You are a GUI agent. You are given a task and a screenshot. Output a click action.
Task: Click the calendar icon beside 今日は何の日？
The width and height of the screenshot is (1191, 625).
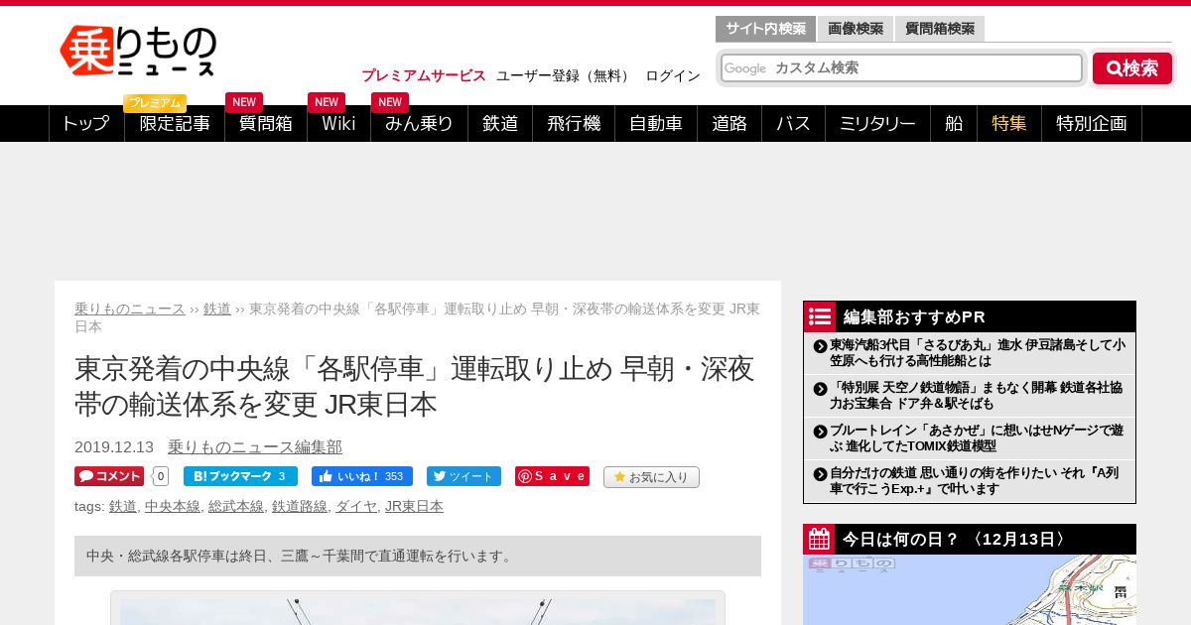(820, 539)
